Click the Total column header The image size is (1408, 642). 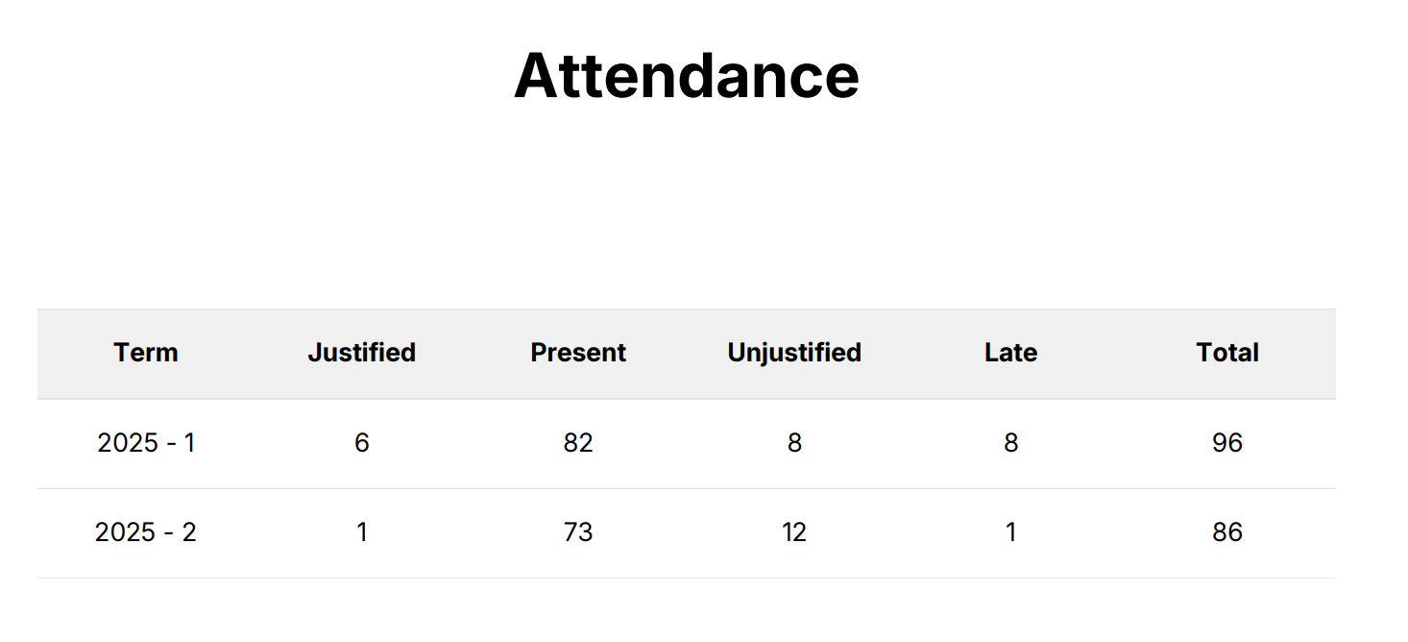pyautogui.click(x=1227, y=353)
